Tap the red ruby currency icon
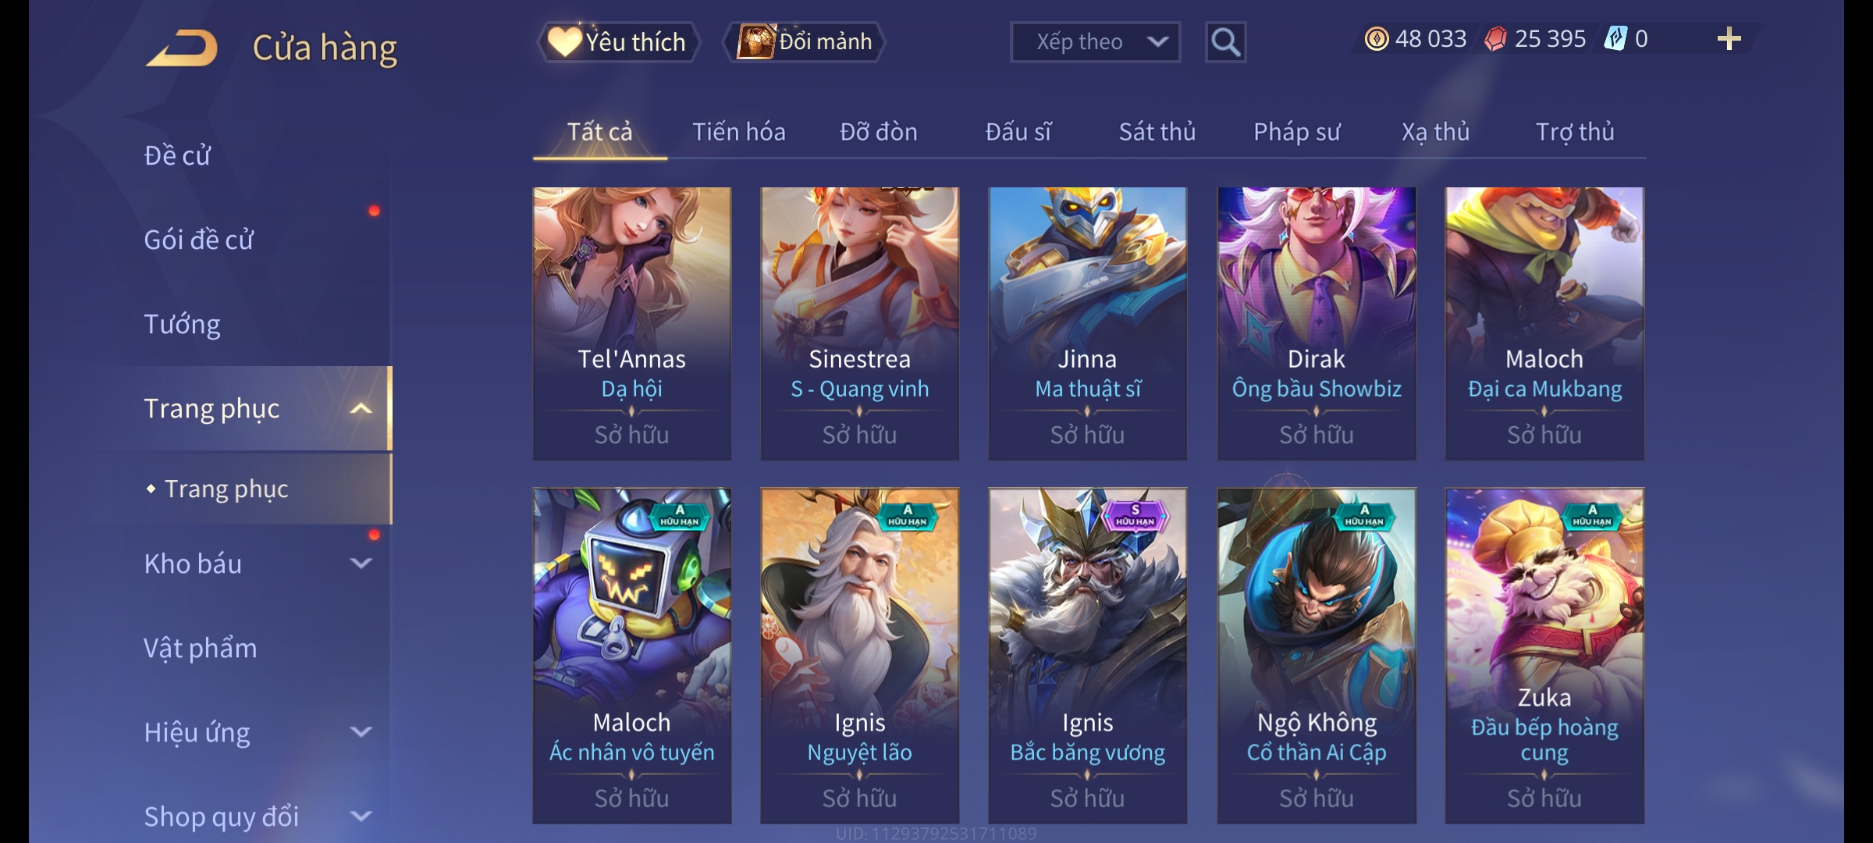1873x843 pixels. tap(1495, 39)
